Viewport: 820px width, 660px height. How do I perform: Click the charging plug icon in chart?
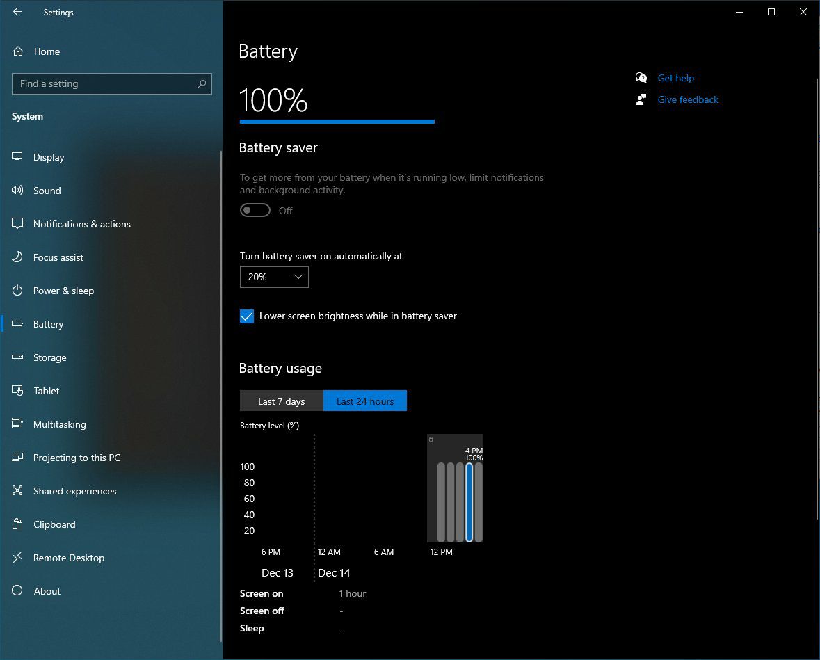pos(431,440)
